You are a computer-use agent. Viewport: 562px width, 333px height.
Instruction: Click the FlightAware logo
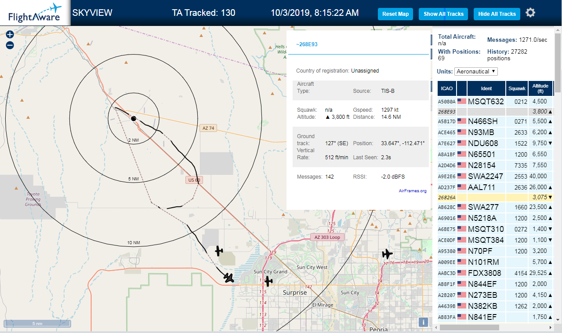coord(35,13)
